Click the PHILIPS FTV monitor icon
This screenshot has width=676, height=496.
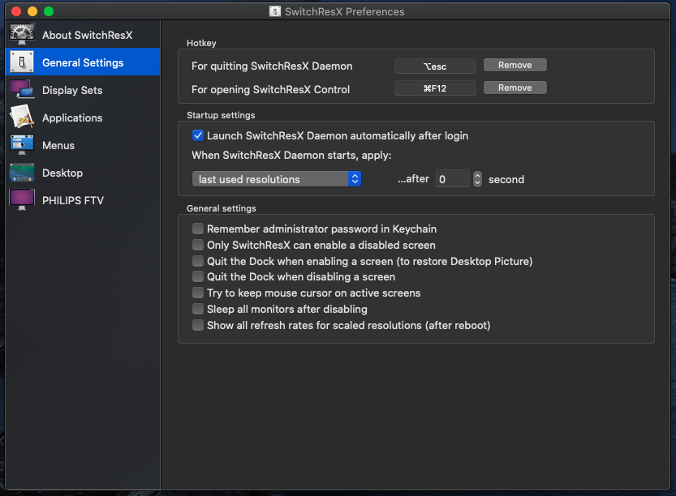click(22, 199)
